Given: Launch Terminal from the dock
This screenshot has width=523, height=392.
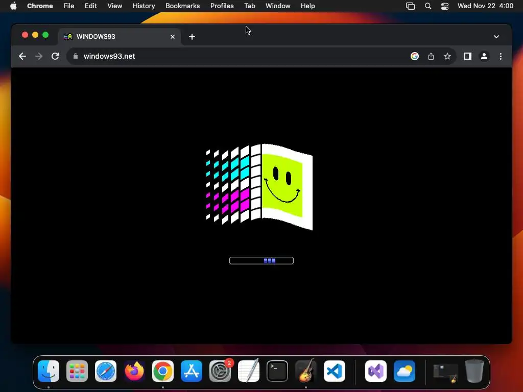Looking at the screenshot, I should click(277, 371).
